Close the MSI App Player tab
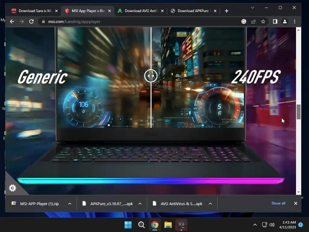This screenshot has height=232, width=309. coord(109,11)
